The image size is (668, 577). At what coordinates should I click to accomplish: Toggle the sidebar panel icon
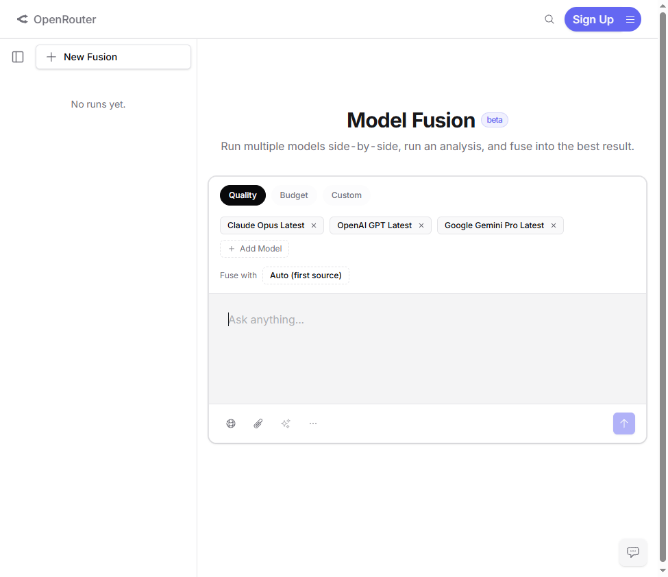(x=18, y=57)
